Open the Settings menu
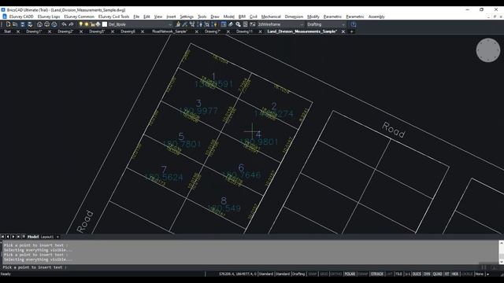 [x=187, y=17]
